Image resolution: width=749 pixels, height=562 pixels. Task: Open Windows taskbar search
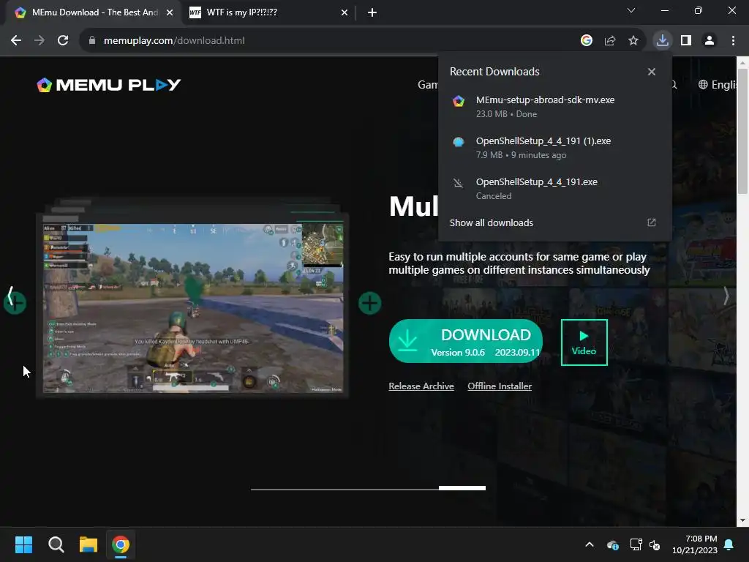(x=56, y=544)
